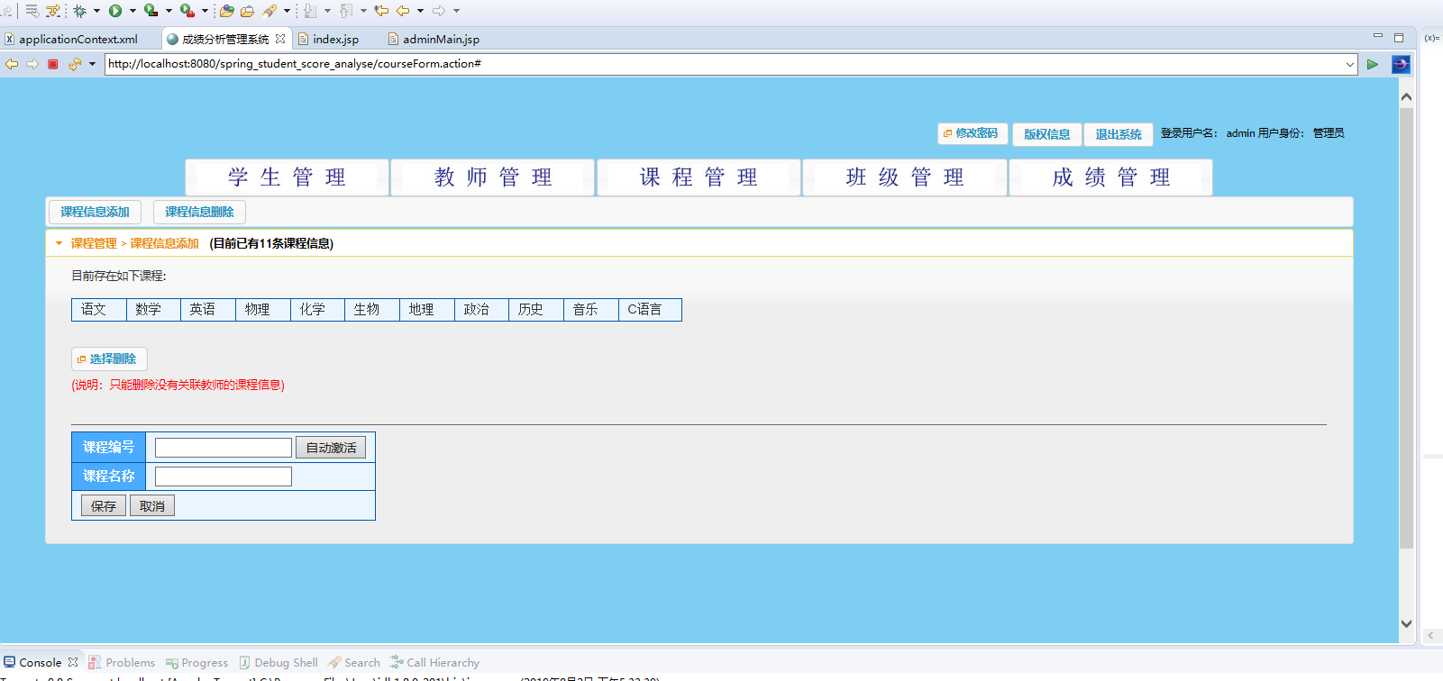Switch to applicationContext.xml editor tab
This screenshot has width=1443, height=681.
[78, 39]
